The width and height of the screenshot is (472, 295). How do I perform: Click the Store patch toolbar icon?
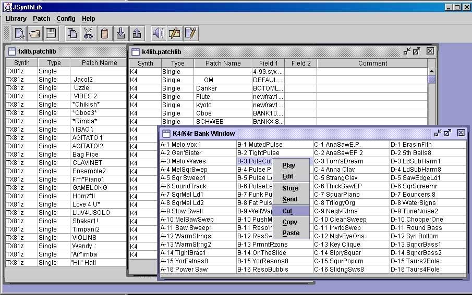pos(174,33)
